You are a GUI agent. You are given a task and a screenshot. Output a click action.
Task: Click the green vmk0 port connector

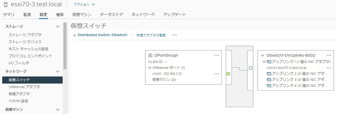[x=228, y=74]
